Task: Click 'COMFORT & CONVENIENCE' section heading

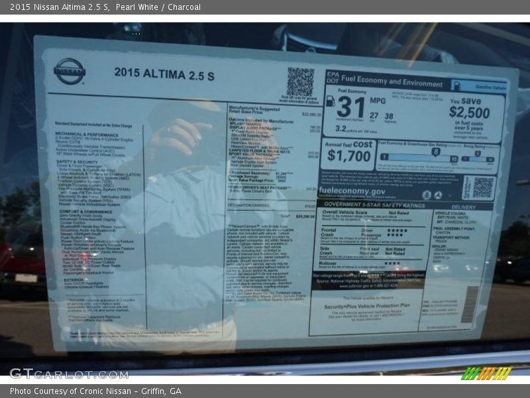Action: pos(86,212)
